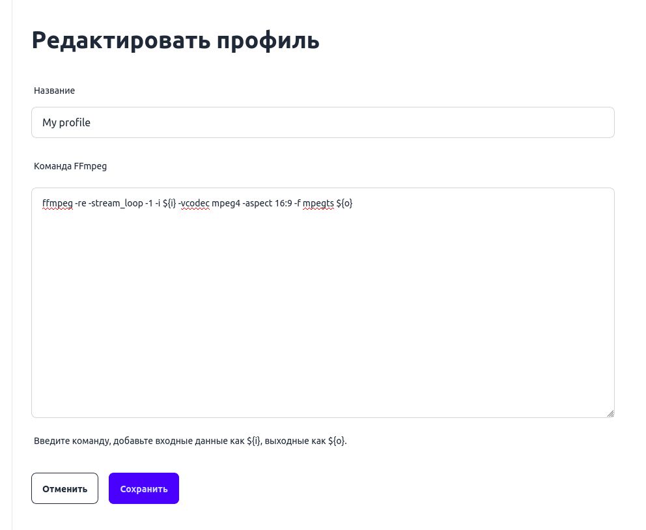Click the 'mpegts' format value in the command
This screenshot has width=646, height=530.
tap(318, 203)
